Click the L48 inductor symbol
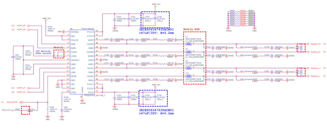Image resolution: width=327 pixels, height=138 pixels. point(248,80)
